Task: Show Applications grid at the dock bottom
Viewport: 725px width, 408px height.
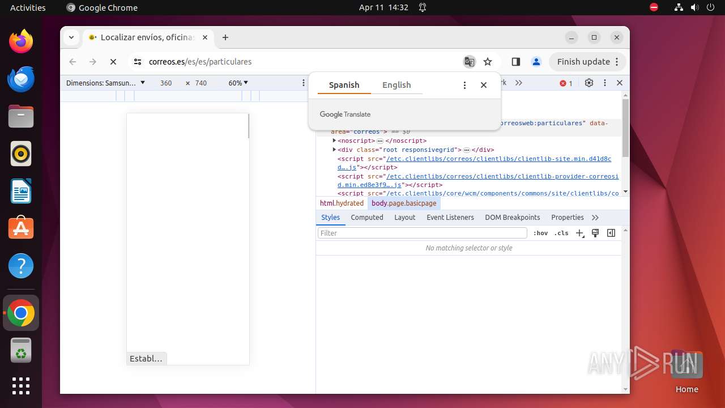Action: [x=21, y=386]
